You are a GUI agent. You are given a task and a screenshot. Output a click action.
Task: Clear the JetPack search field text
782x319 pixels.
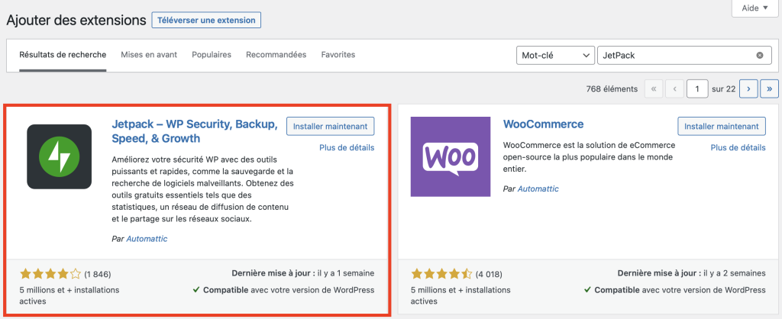(760, 56)
